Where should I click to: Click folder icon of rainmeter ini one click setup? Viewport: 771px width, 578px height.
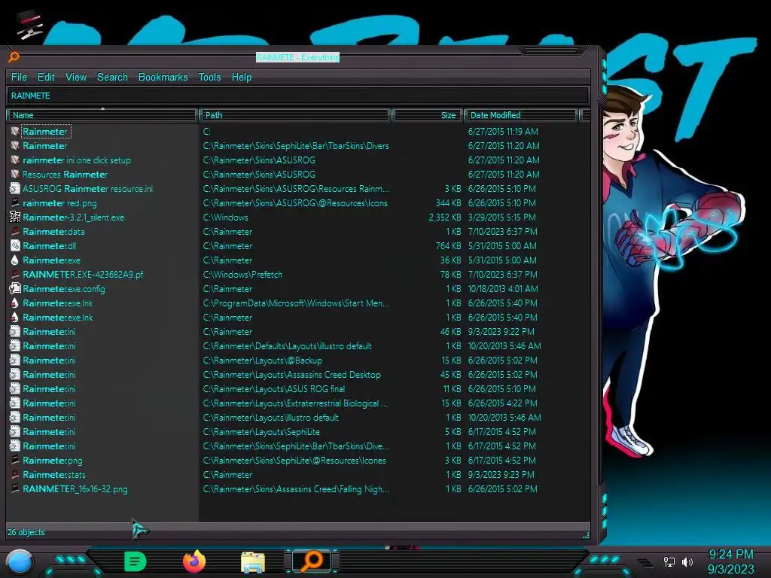(15, 160)
